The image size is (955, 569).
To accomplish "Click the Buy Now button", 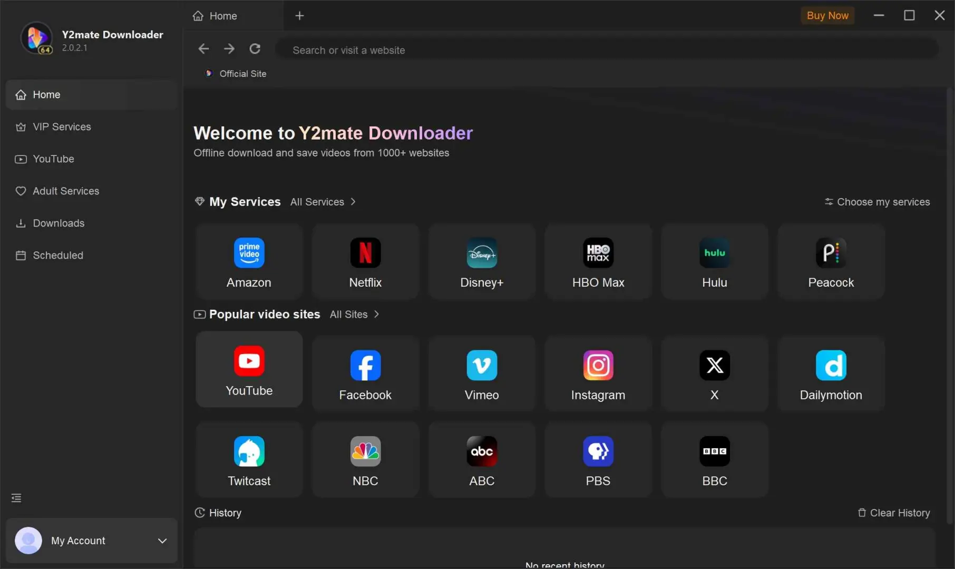I will click(x=827, y=16).
